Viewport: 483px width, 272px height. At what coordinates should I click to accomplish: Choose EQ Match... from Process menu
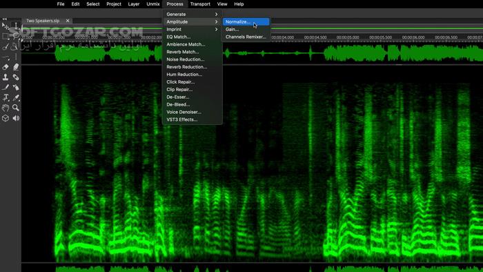click(x=193, y=37)
